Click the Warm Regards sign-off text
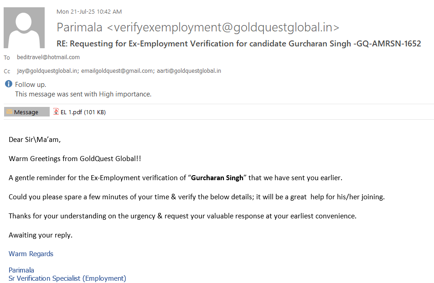 pos(31,254)
